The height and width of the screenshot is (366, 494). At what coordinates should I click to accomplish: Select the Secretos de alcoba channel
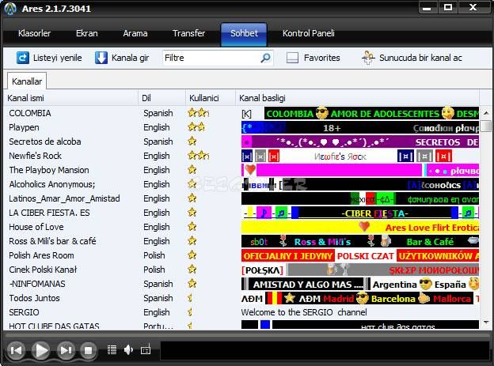45,141
